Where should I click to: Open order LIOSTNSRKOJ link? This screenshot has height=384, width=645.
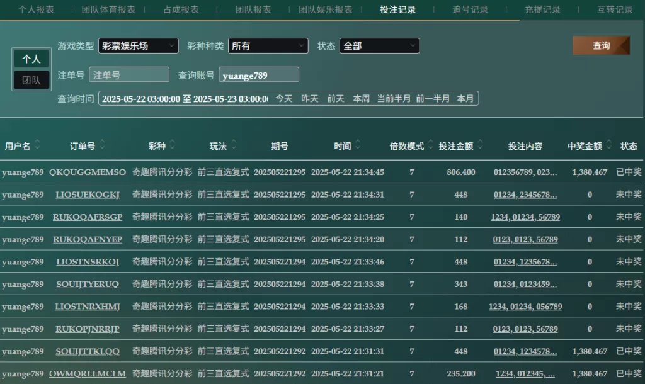pyautogui.click(x=88, y=261)
